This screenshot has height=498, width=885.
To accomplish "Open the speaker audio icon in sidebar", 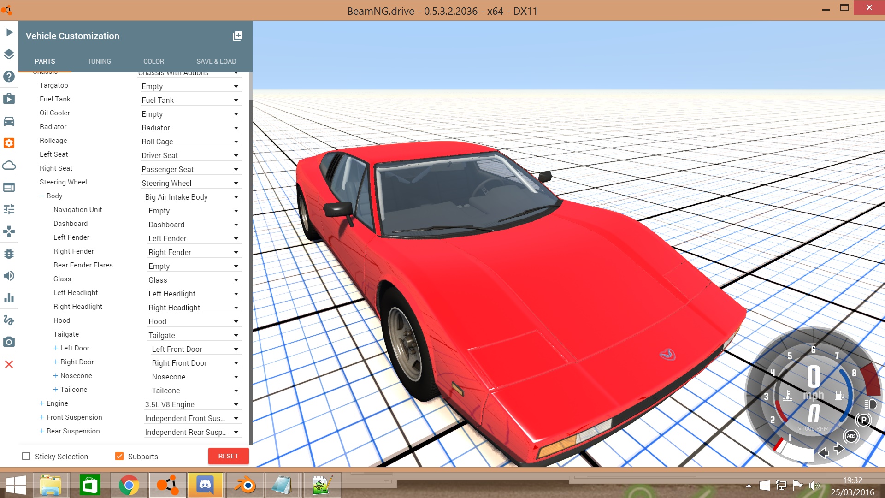I will [x=9, y=276].
